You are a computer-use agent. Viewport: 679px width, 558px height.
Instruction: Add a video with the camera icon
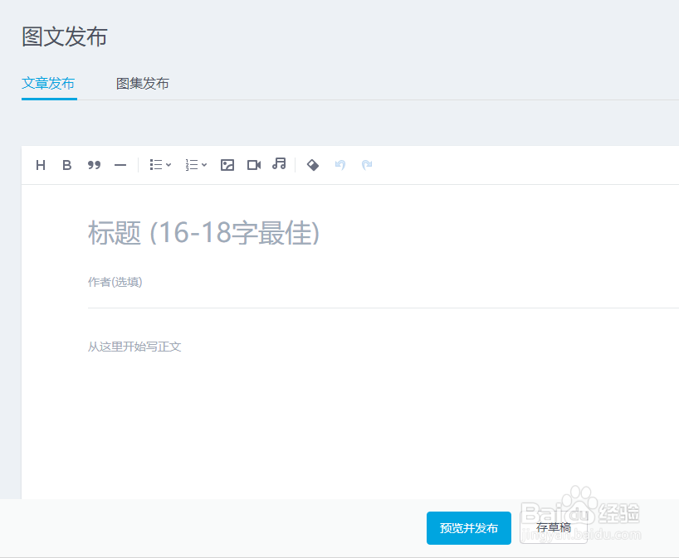click(253, 164)
